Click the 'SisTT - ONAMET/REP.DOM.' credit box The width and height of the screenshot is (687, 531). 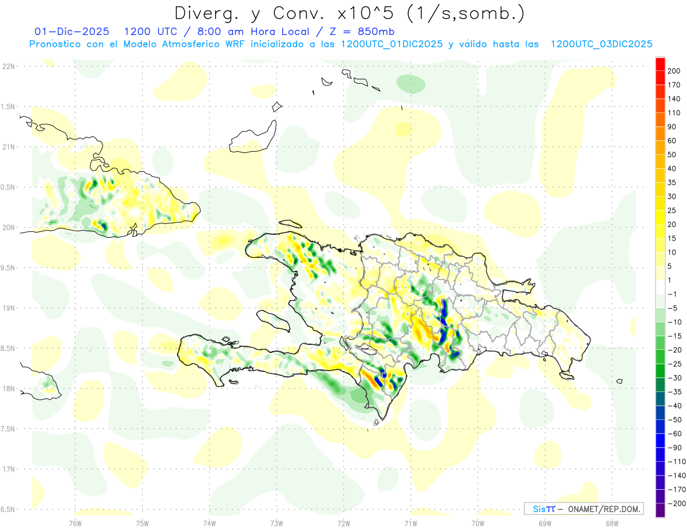(x=583, y=509)
